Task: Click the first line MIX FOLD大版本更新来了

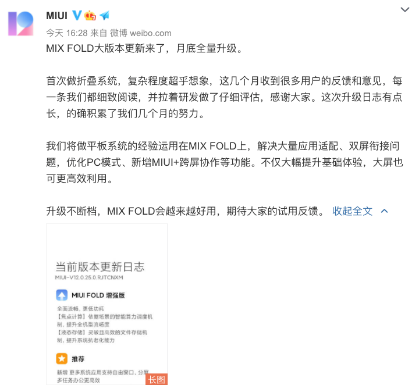Action: [108, 48]
